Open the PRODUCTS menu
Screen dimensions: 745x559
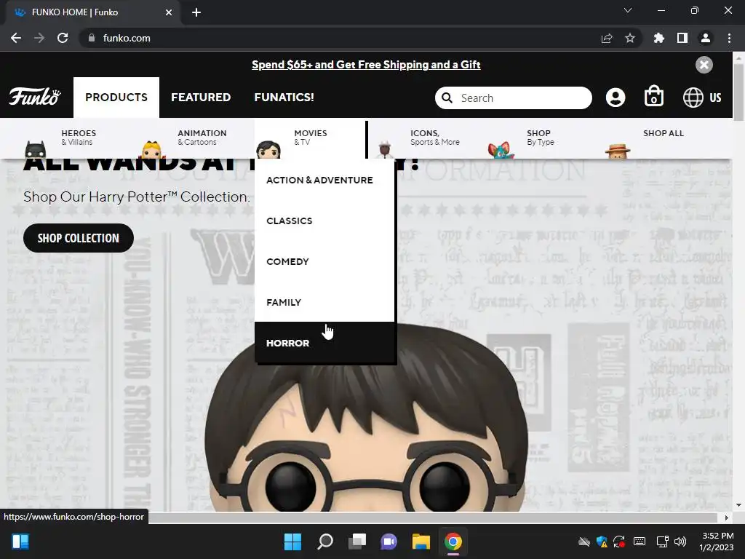click(x=116, y=98)
